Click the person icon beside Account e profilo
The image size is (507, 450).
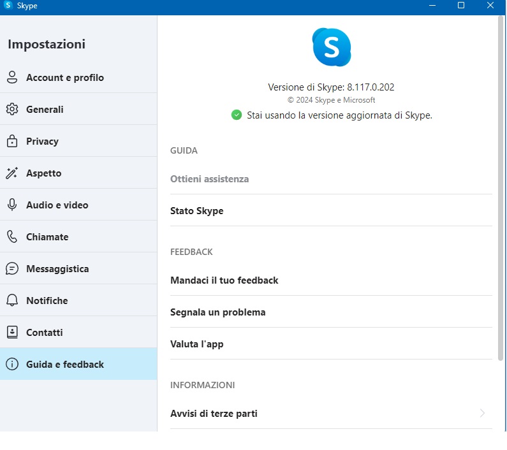pyautogui.click(x=12, y=77)
